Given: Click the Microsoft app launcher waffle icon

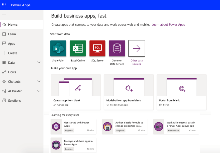Looking at the screenshot, I should click(3, 5).
